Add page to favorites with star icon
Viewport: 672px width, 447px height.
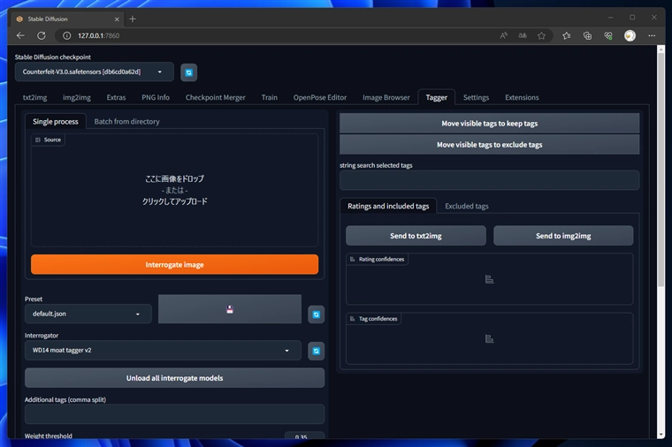point(542,35)
